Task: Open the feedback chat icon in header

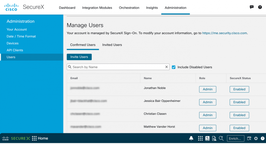Action: click(252, 7)
